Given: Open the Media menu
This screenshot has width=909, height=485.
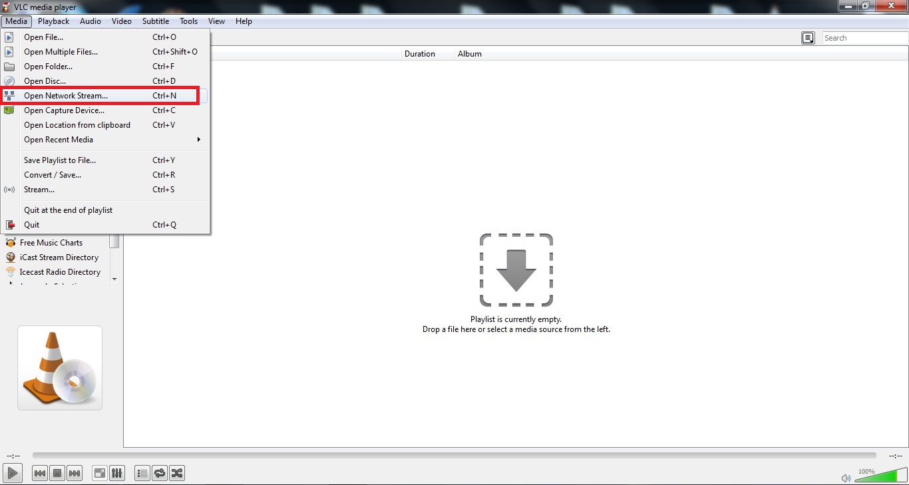Looking at the screenshot, I should tap(16, 21).
